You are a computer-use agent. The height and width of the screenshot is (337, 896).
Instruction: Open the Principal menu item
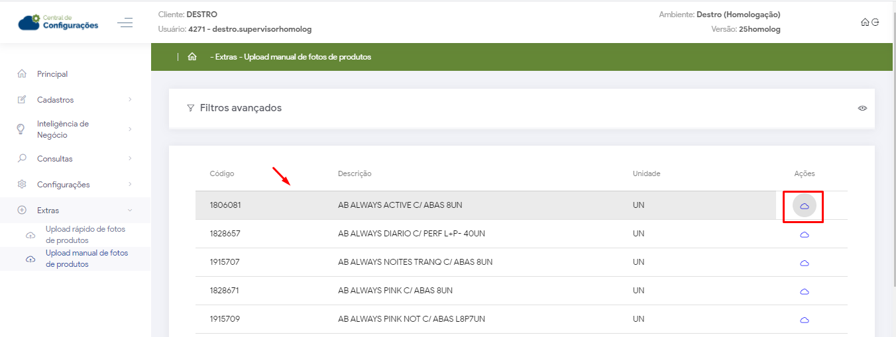[52, 74]
